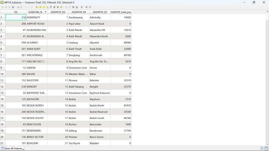This screenshot has width=269, height=151.
Task: Toggle editing mode with the pencil icon
Action: coord(2,7)
